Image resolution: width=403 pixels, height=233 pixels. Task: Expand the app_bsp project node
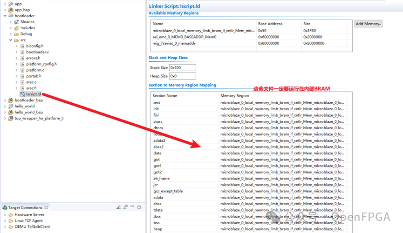coord(5,10)
